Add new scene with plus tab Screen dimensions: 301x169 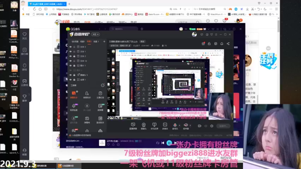tap(104, 41)
